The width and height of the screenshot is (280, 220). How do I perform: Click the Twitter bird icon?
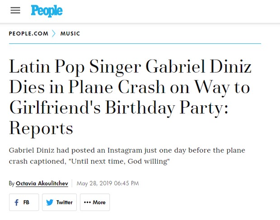(x=50, y=202)
